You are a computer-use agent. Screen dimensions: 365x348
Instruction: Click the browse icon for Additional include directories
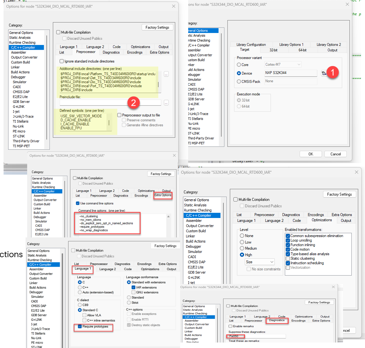pos(166,74)
